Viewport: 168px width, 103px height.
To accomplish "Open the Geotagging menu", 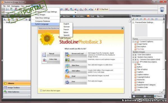I will point(15,6).
